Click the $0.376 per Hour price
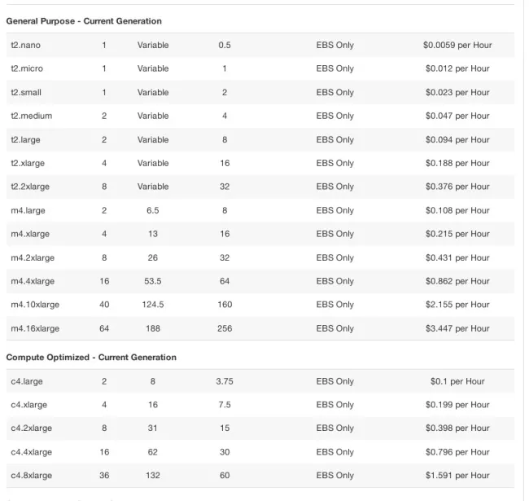The width and height of the screenshot is (529, 501). [x=457, y=187]
